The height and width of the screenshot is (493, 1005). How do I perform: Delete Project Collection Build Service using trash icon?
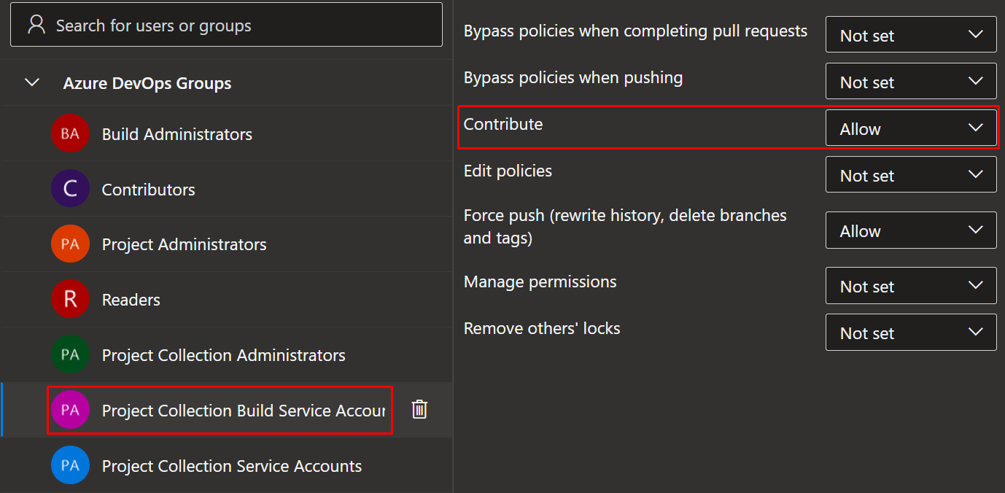[x=419, y=410]
